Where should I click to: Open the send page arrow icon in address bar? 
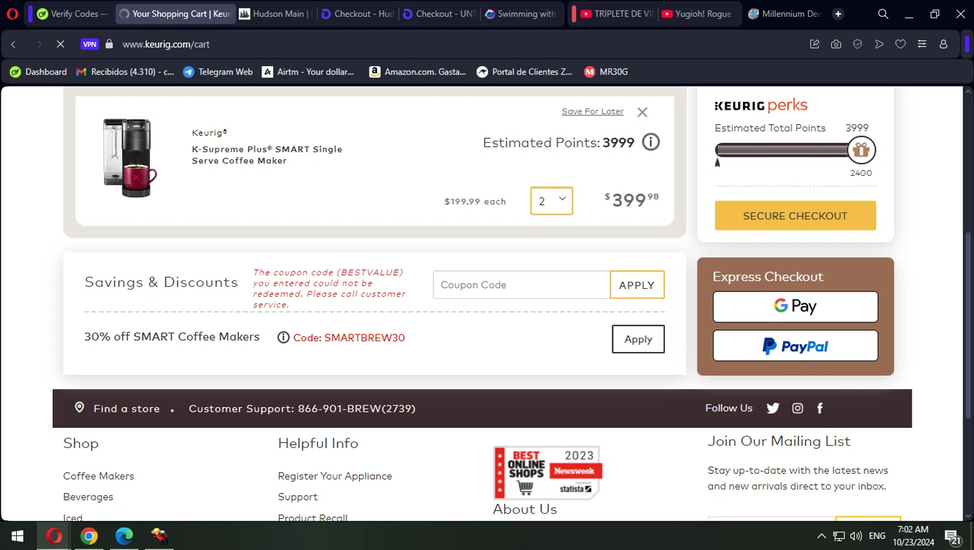[879, 44]
